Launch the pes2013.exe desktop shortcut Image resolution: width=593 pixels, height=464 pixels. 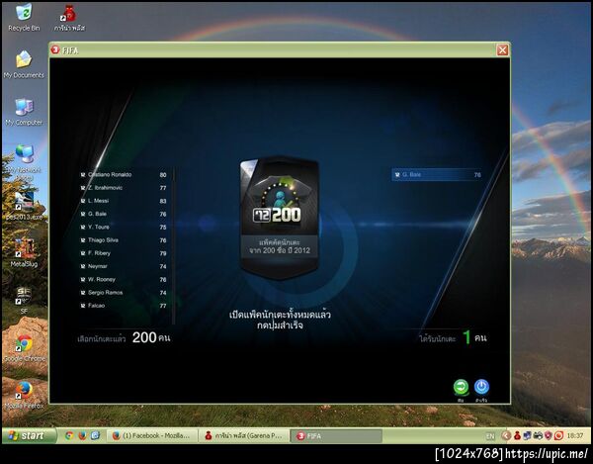coord(24,206)
